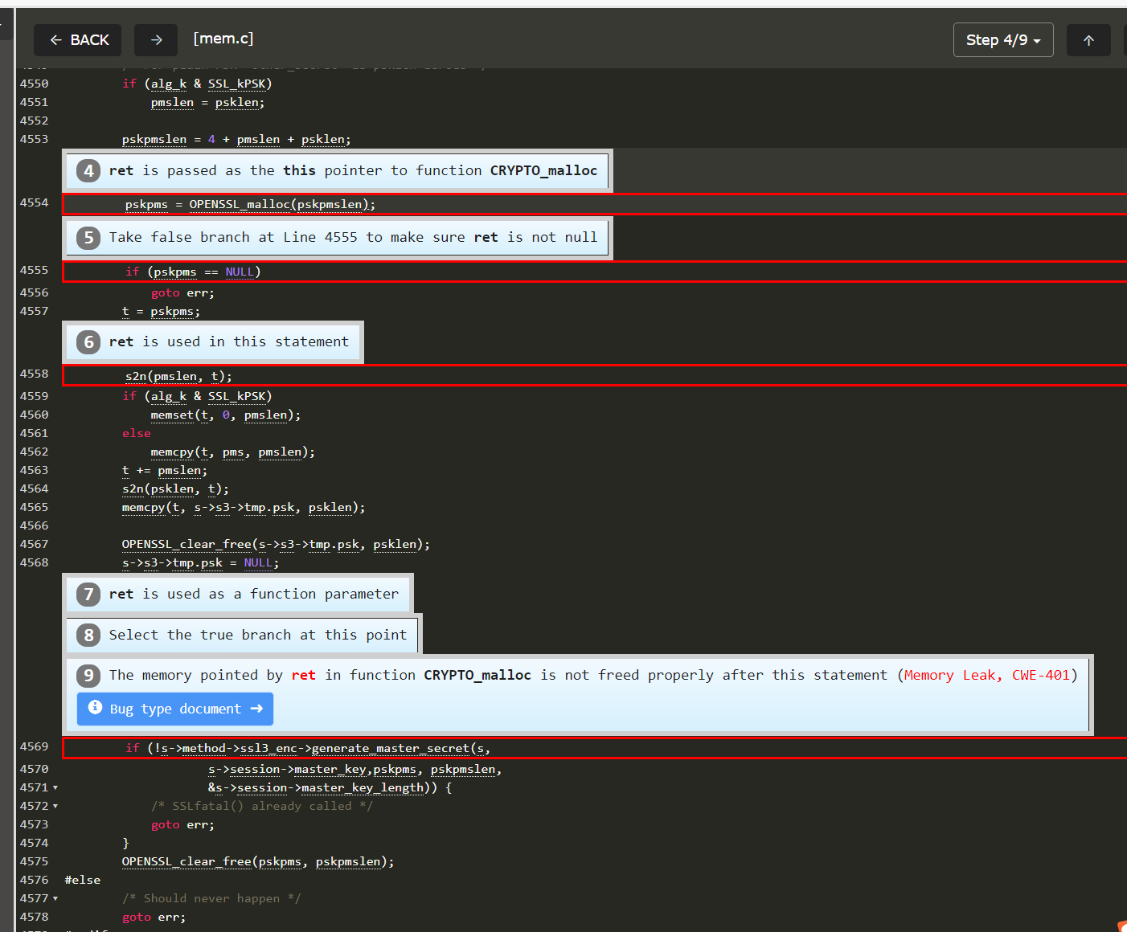Select step 8 annotation 'Select the true branch'

coord(242,636)
